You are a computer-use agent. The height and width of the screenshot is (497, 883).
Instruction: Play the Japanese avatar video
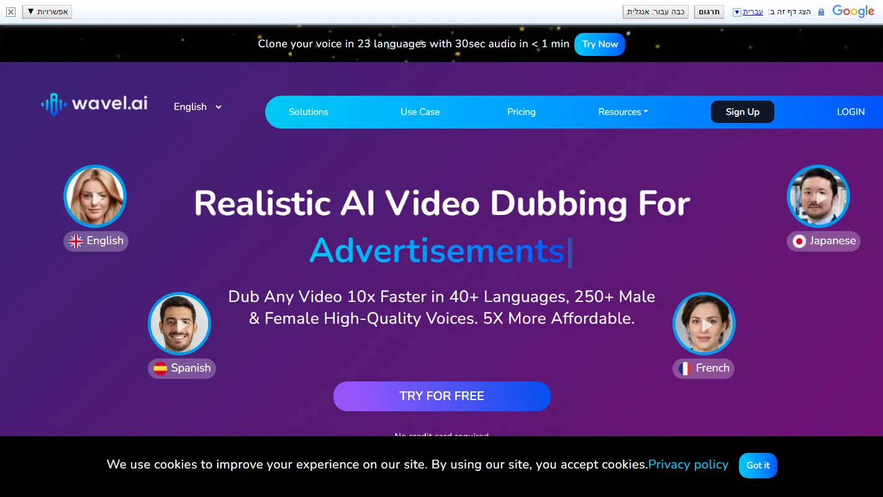pyautogui.click(x=818, y=196)
